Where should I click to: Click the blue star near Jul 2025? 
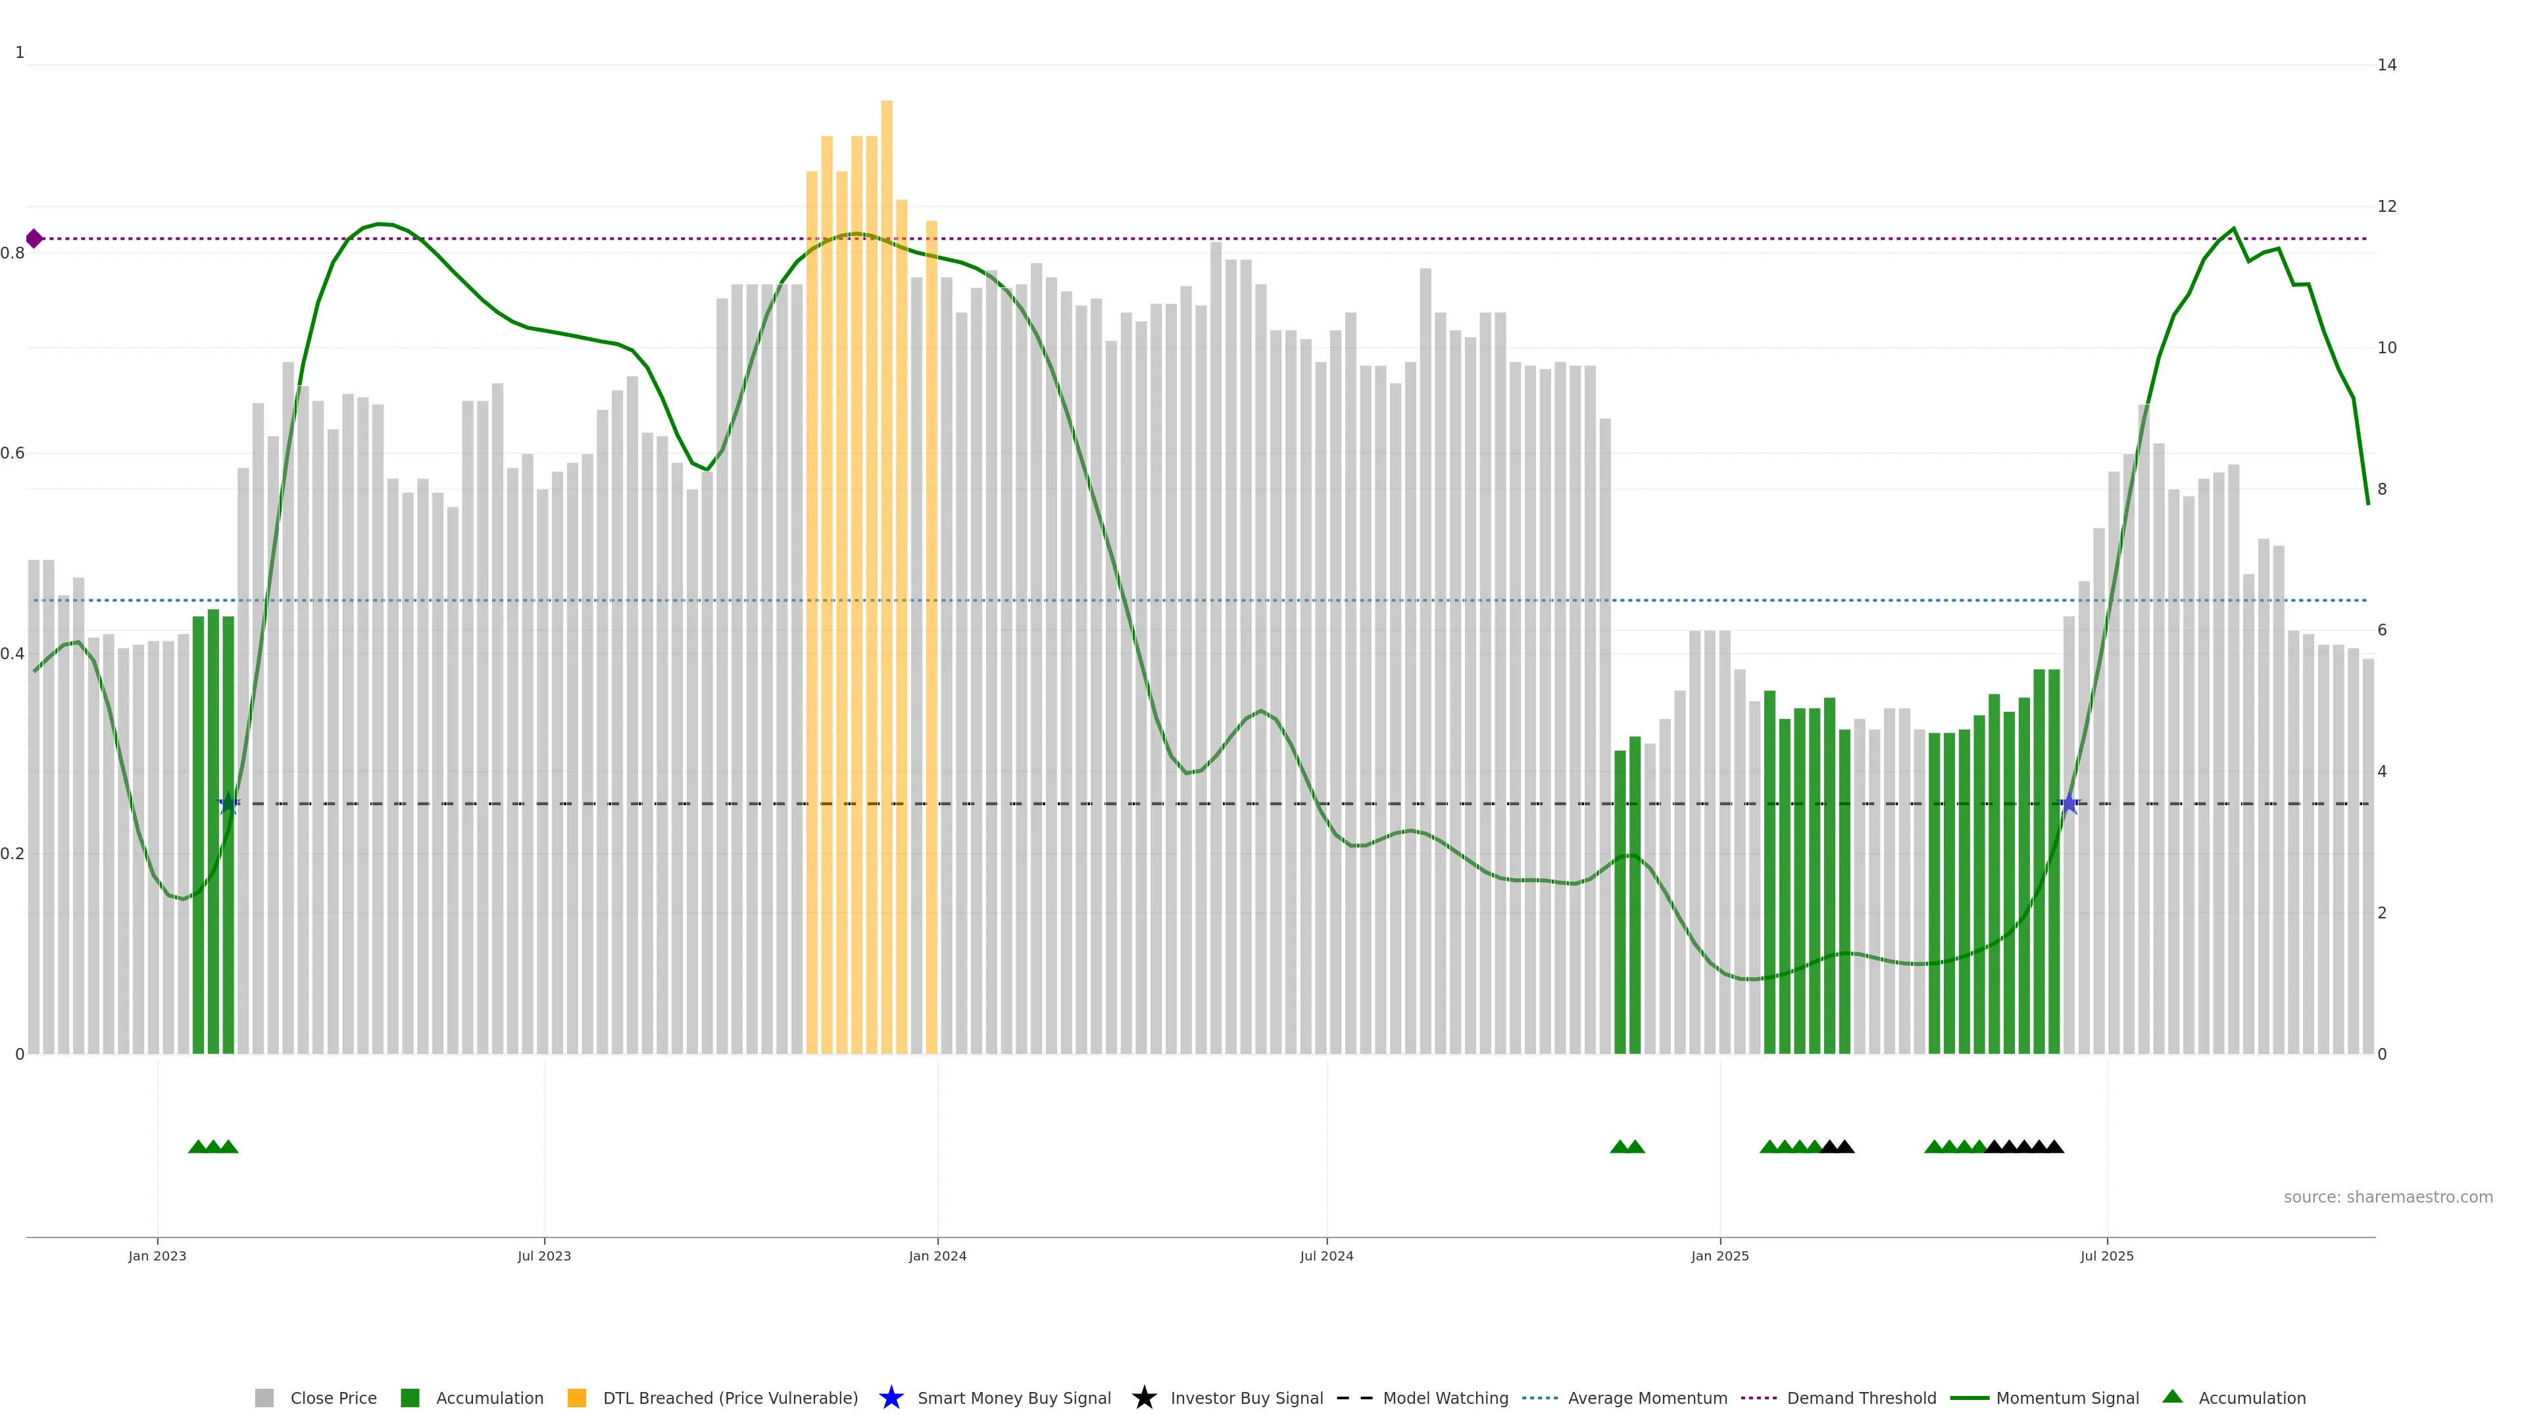coord(2069,804)
